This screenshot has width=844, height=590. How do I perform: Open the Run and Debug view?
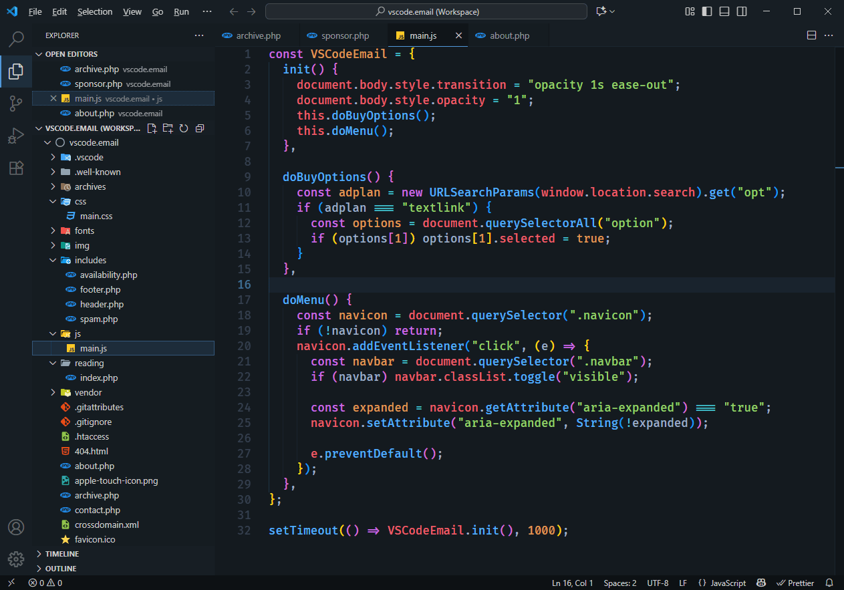pos(16,136)
